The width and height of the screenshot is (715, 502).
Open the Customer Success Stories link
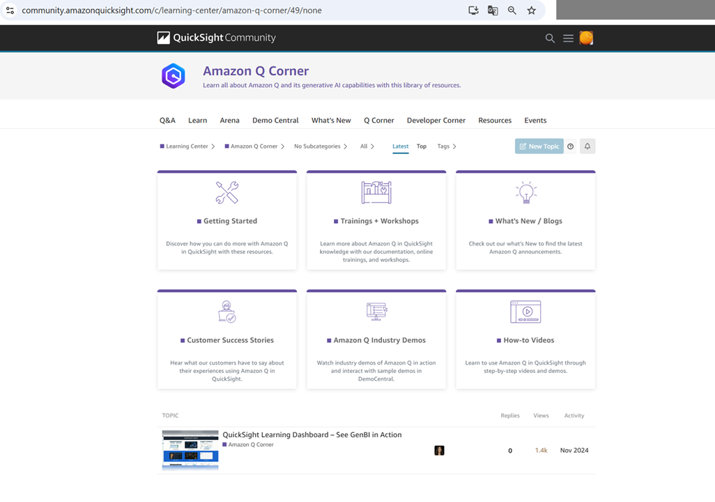point(227,340)
